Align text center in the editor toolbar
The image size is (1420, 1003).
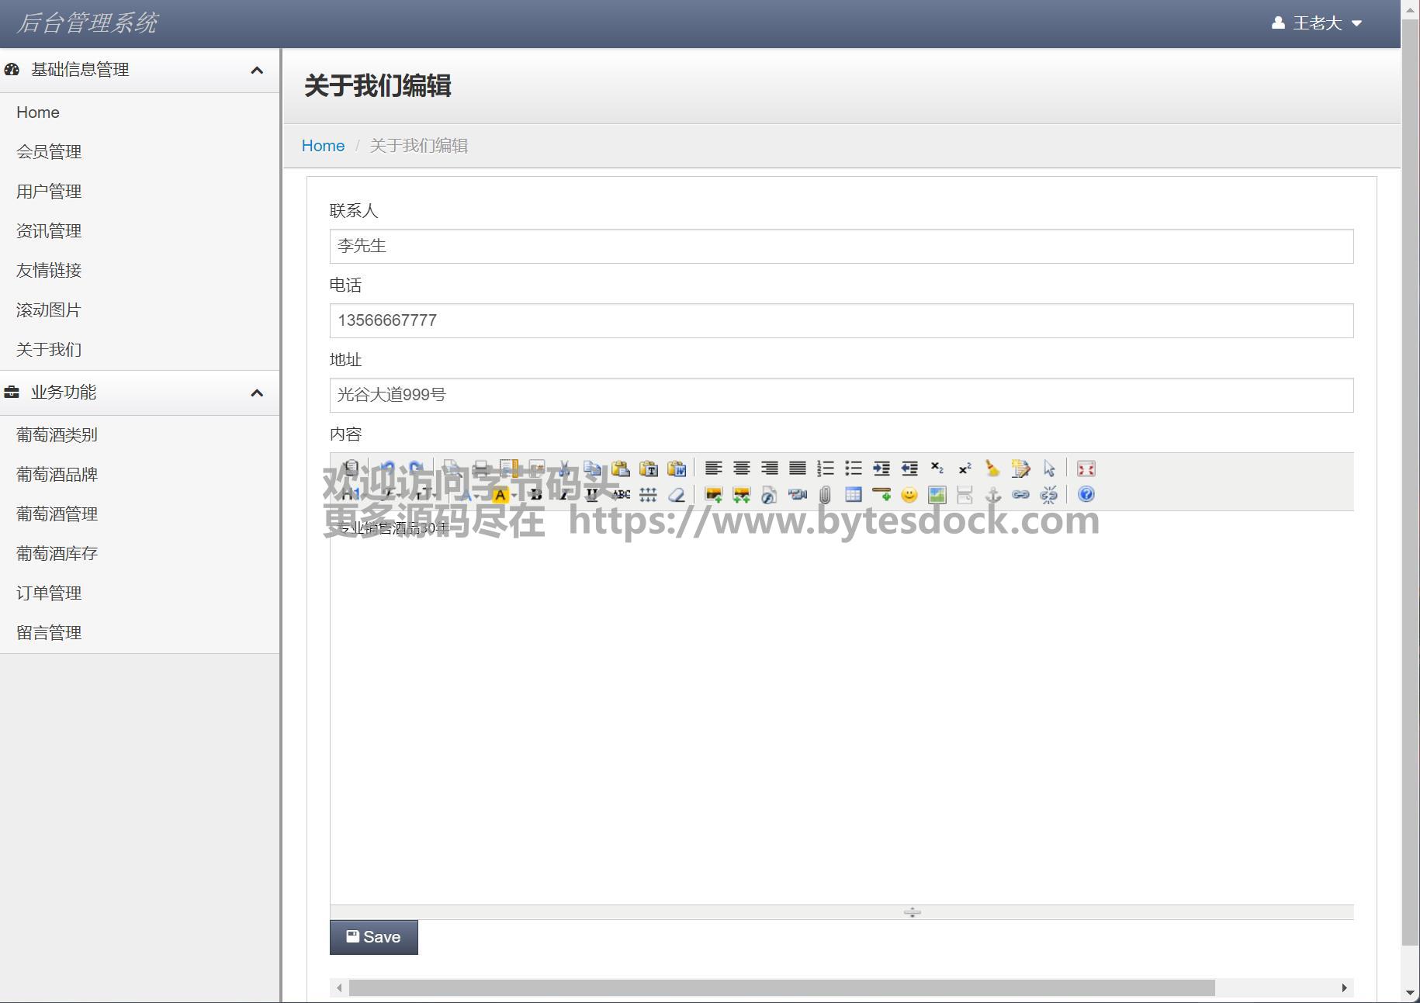741,469
